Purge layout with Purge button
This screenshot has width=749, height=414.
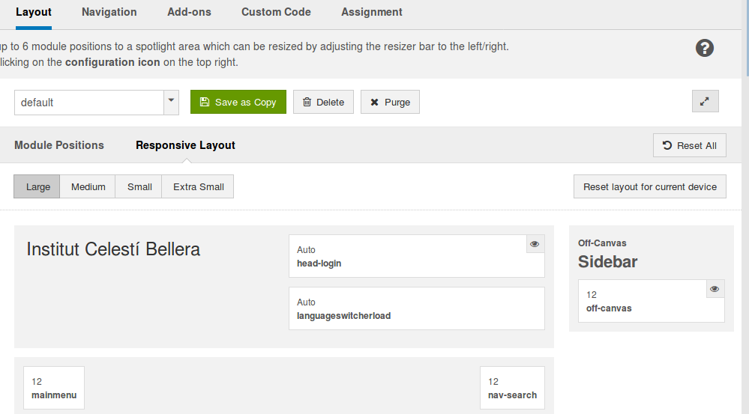coord(390,103)
